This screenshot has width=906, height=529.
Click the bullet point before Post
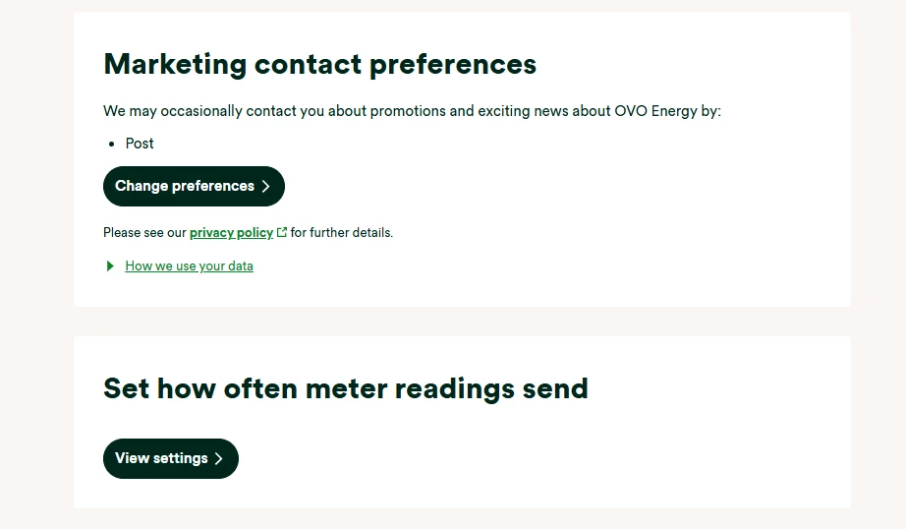coord(112,144)
